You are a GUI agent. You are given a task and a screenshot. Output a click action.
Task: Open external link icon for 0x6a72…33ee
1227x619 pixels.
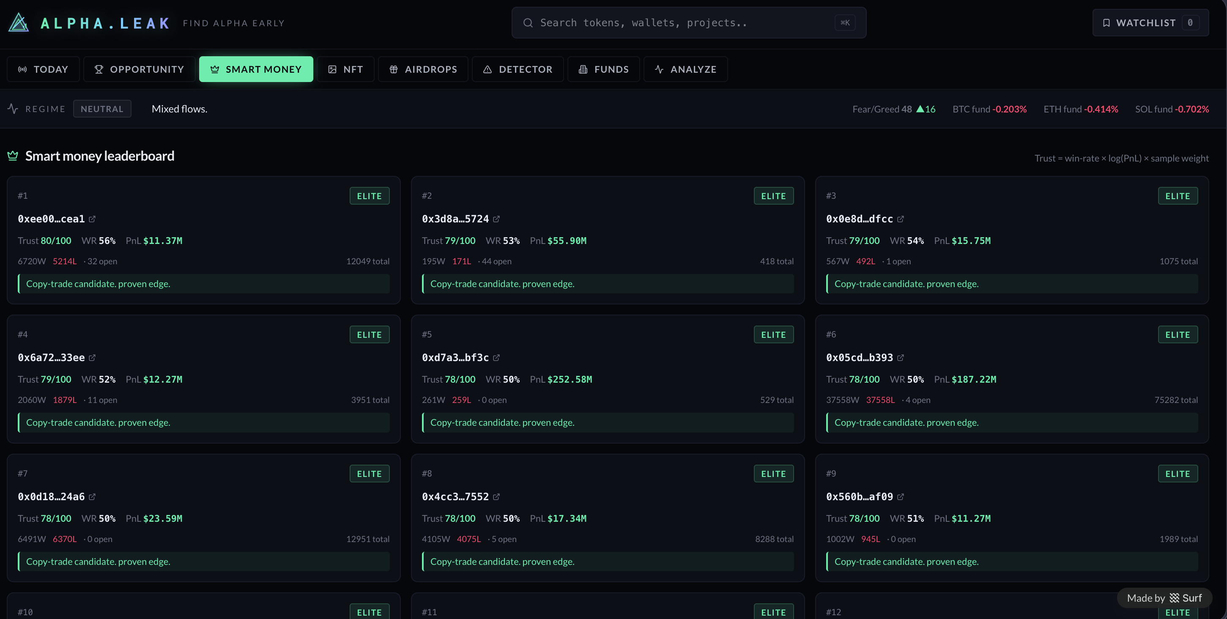93,358
